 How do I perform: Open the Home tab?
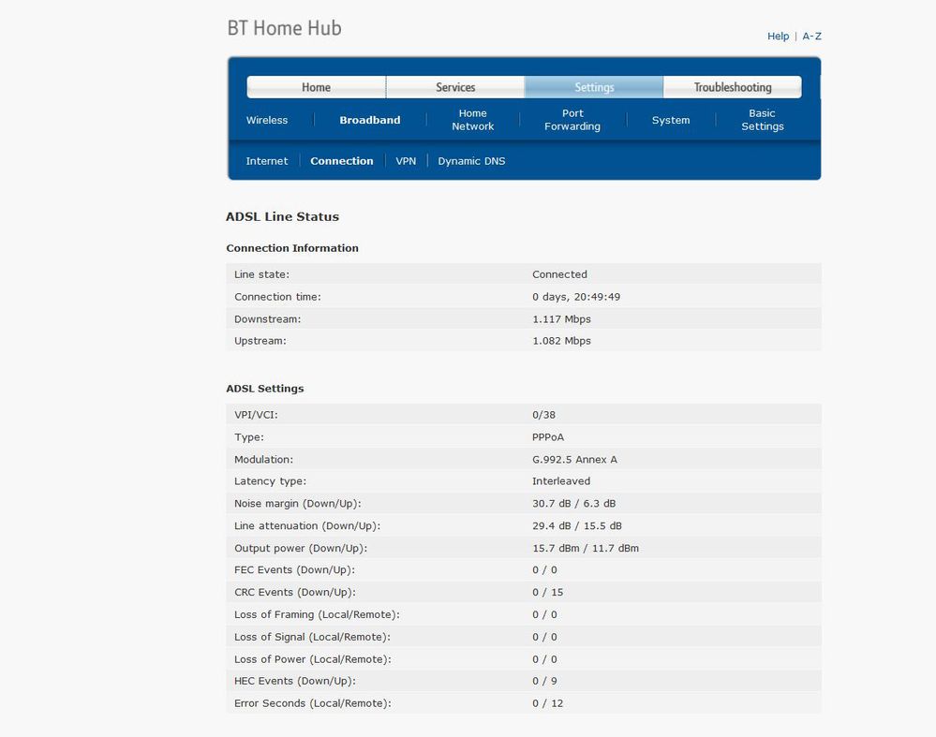(316, 87)
